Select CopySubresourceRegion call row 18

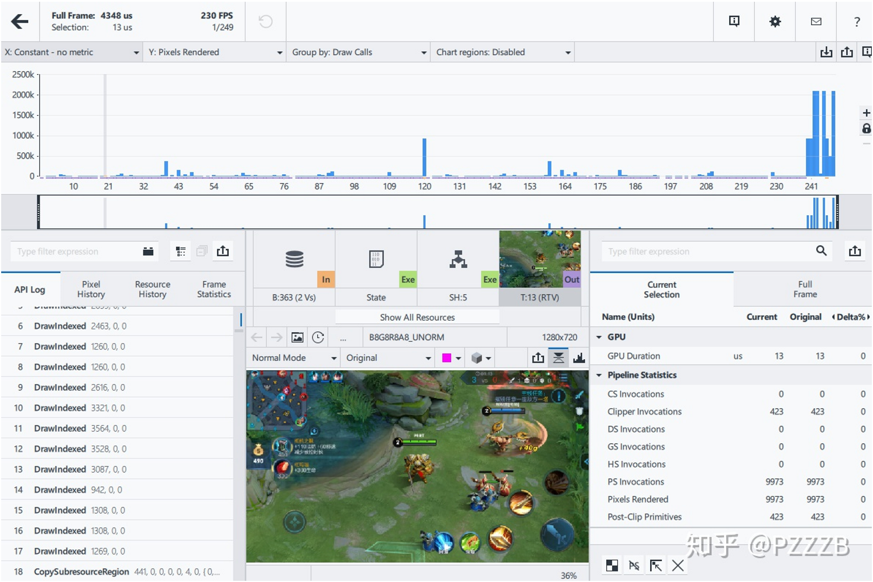pyautogui.click(x=117, y=571)
